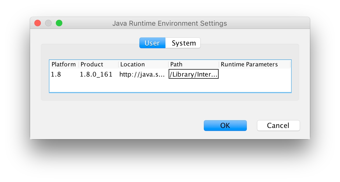
Task: Dismiss dialog with Cancel button
Action: click(x=278, y=126)
